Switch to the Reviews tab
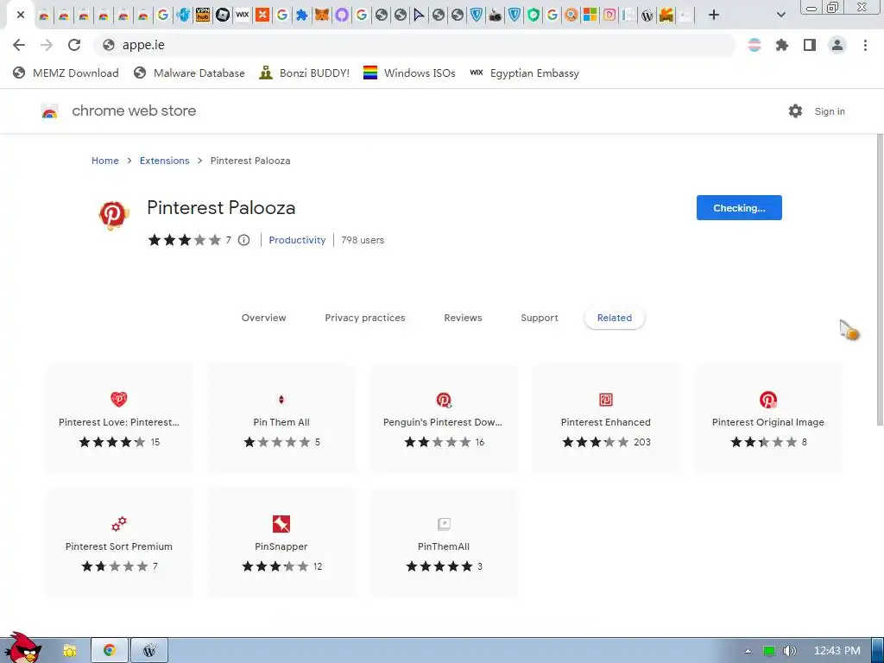Screen dimensions: 884x663 (463, 318)
